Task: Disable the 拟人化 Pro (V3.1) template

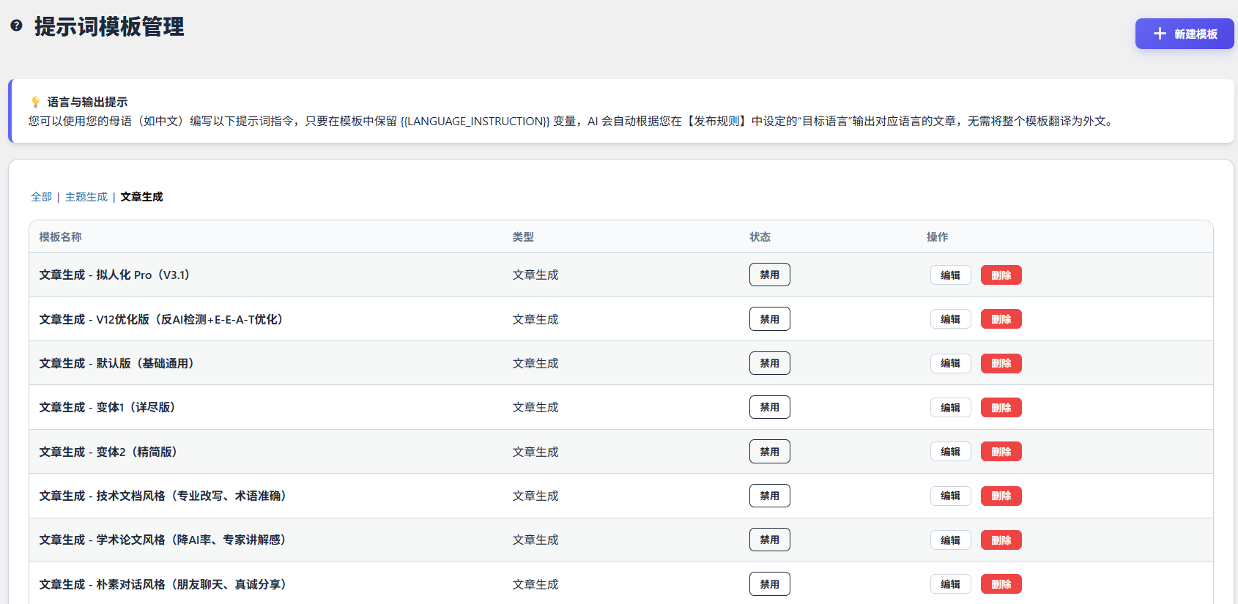Action: (769, 275)
